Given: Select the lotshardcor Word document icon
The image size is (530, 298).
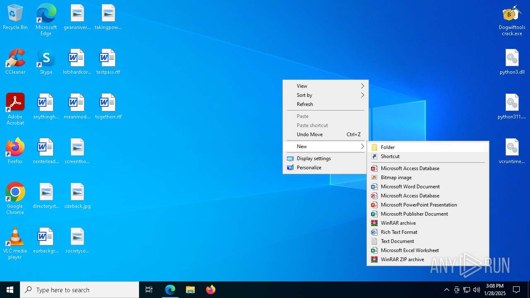Looking at the screenshot, I should point(77,62).
